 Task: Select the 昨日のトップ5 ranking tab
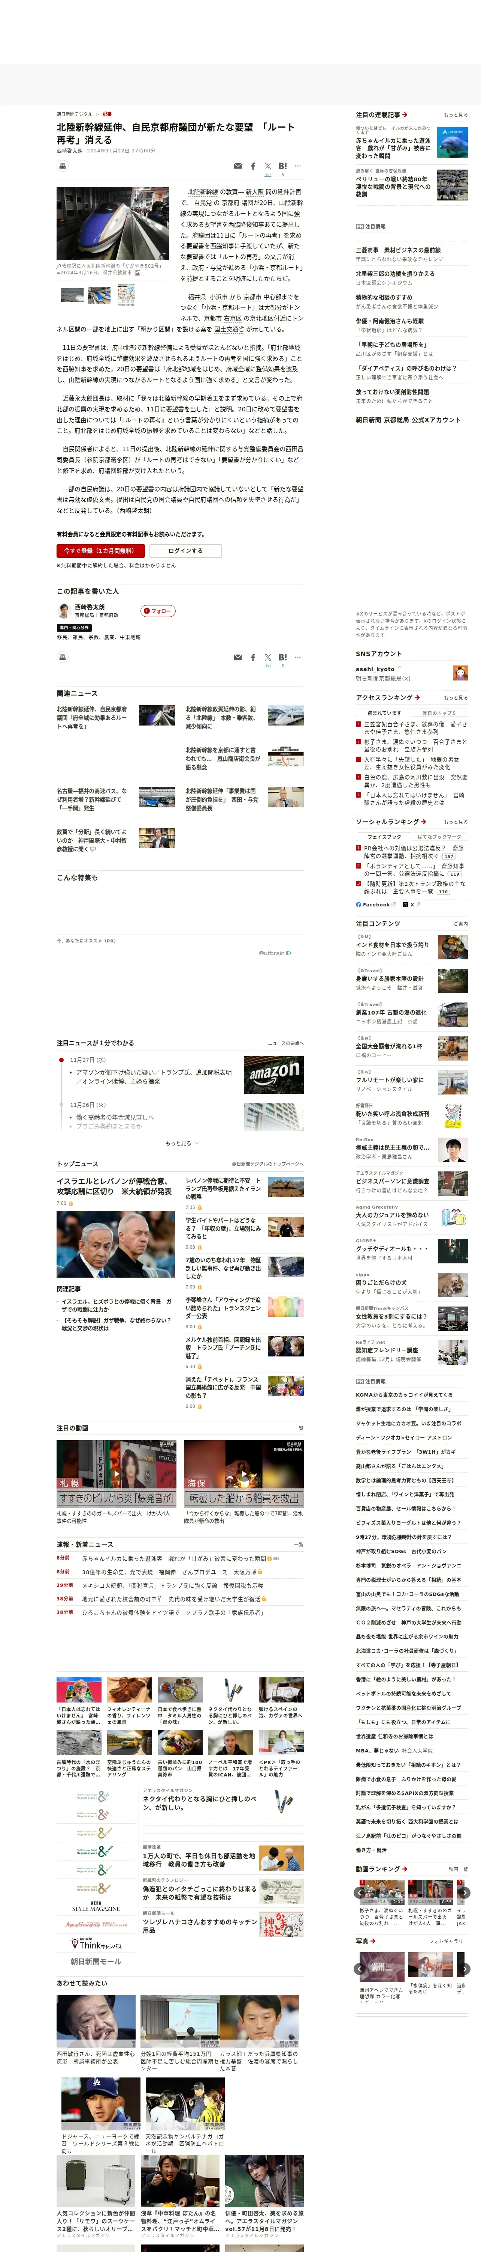pos(439,714)
